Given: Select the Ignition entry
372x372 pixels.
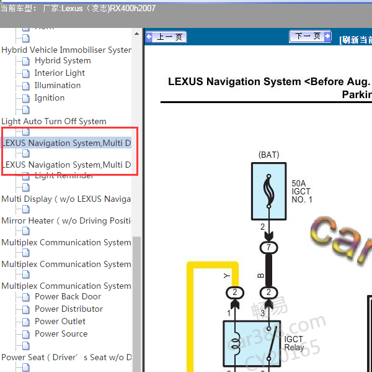Looking at the screenshot, I should click(x=50, y=98).
